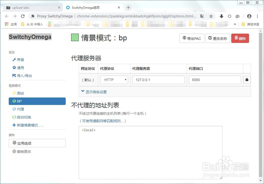This screenshot has width=264, height=184.
Task: Open the downloads arrow extension icon
Action: (x=221, y=16)
